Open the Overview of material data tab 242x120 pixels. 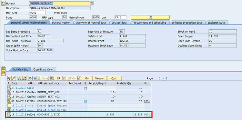coord(91,23)
